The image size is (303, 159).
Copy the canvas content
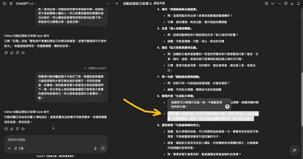(x=286, y=3)
